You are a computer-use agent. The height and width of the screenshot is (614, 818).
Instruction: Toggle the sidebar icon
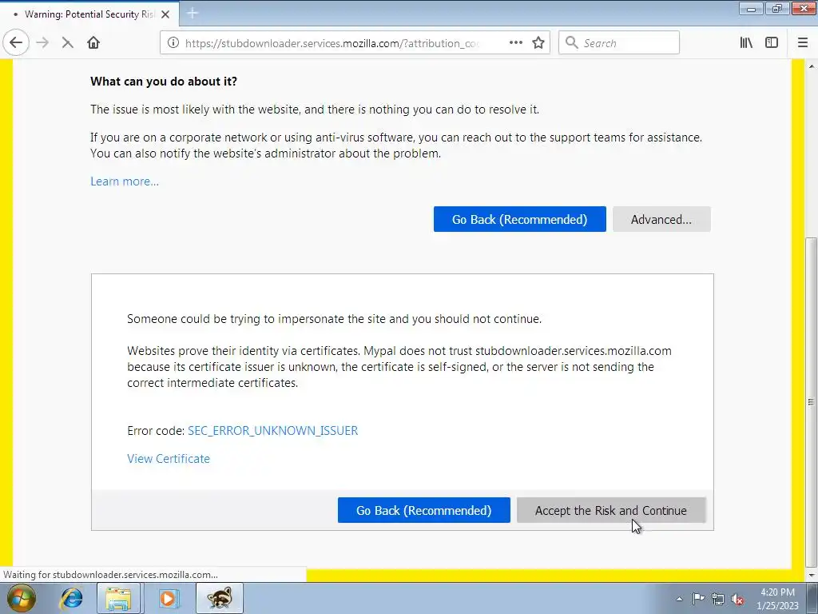(772, 43)
